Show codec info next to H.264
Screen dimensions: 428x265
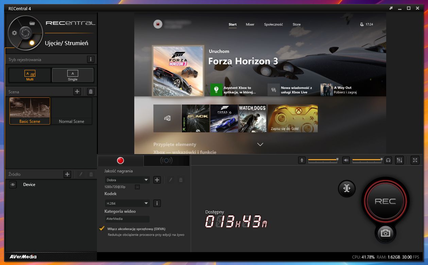pyautogui.click(x=157, y=203)
